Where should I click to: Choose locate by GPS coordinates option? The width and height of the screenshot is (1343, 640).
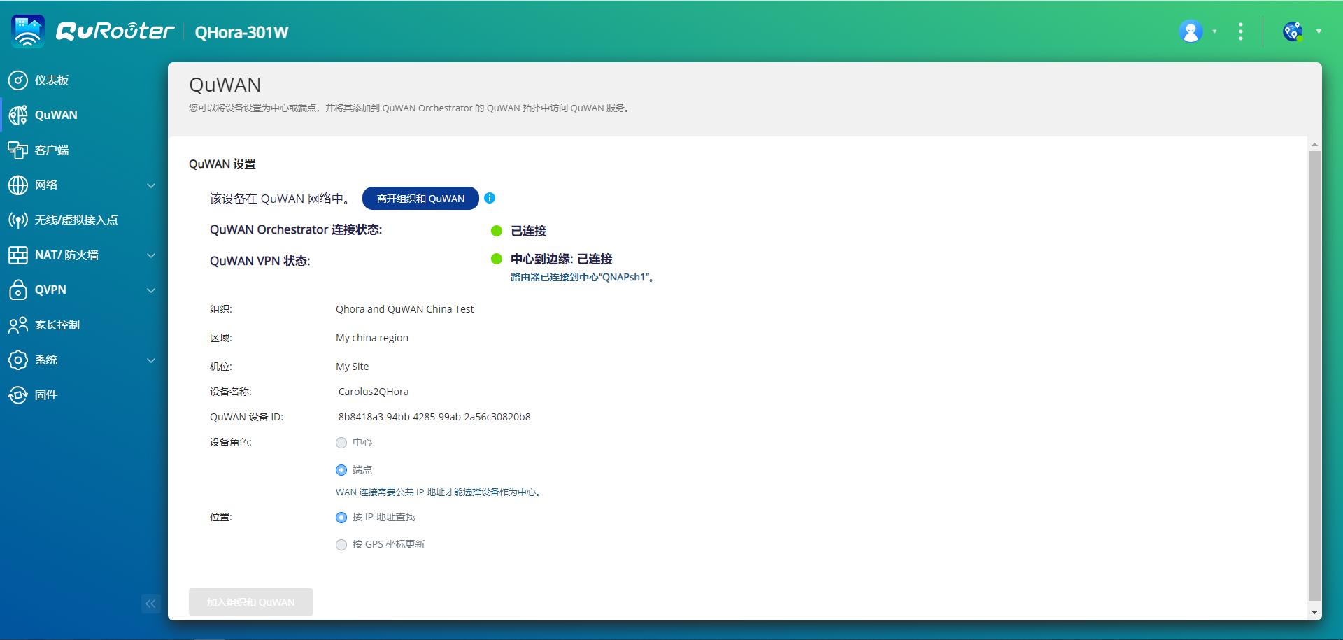(341, 545)
